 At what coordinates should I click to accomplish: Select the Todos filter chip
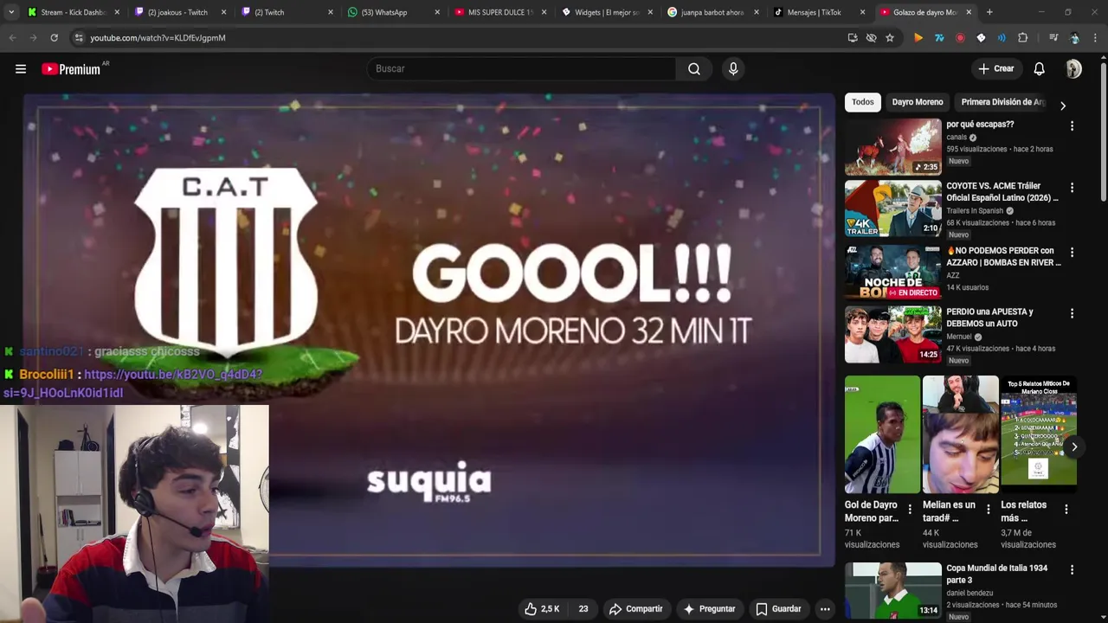tap(863, 102)
